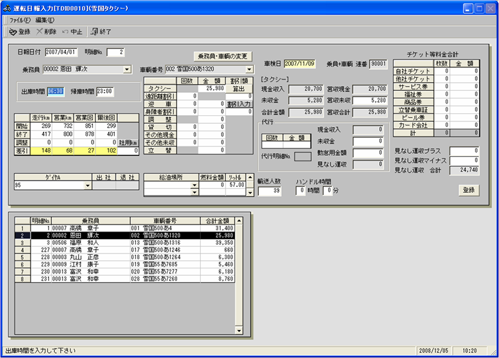
Task: Click the time 10:20 in the status bar
Action: [470, 351]
